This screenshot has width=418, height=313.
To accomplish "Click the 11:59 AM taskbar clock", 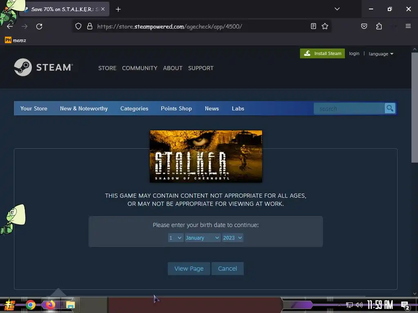I will point(380,305).
